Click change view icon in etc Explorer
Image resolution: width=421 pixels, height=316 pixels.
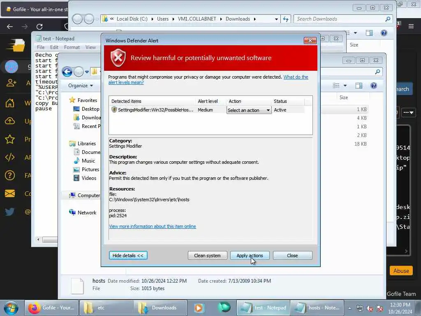[x=336, y=86]
